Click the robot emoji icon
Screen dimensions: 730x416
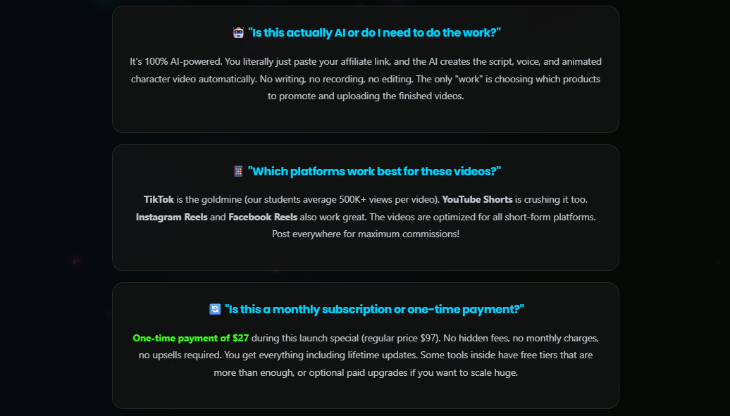tap(238, 33)
